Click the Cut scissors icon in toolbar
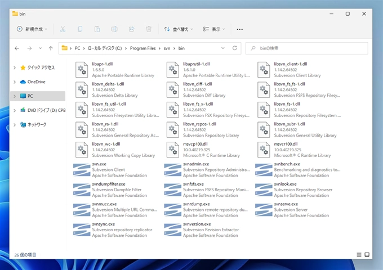This screenshot has width=383, height=270. coord(63,29)
